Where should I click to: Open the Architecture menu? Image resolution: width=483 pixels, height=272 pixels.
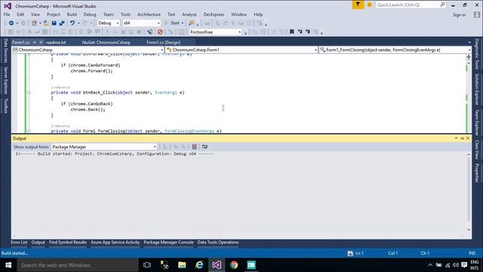pos(149,14)
